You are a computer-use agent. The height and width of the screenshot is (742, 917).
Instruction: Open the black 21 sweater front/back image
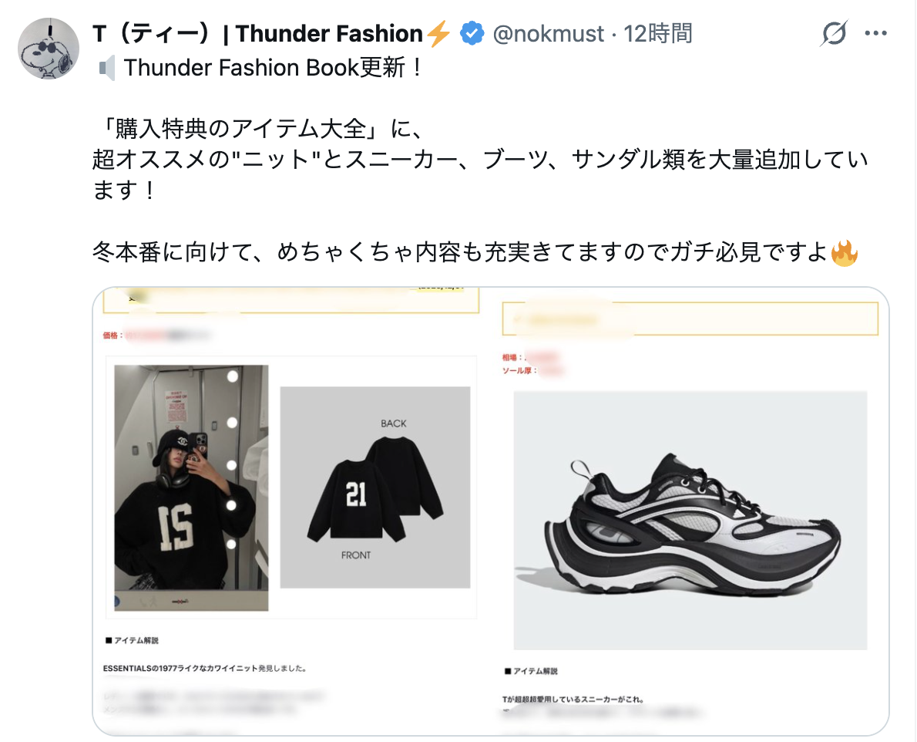coord(375,487)
